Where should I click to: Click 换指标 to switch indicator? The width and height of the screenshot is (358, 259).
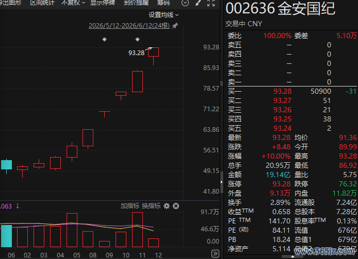tap(151, 206)
